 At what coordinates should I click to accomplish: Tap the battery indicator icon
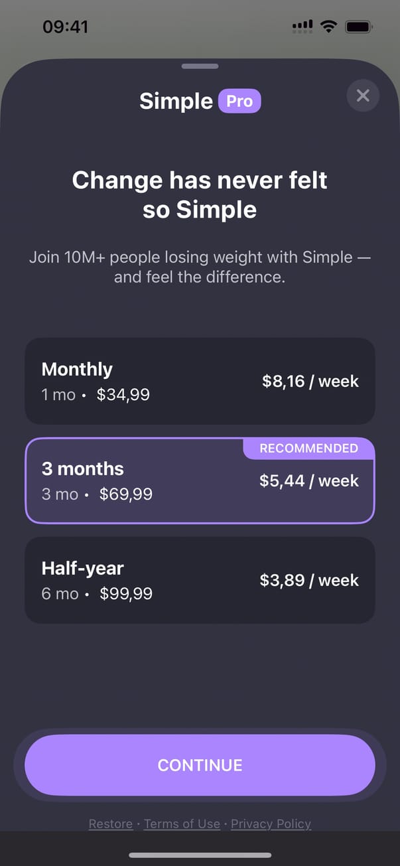click(x=359, y=27)
